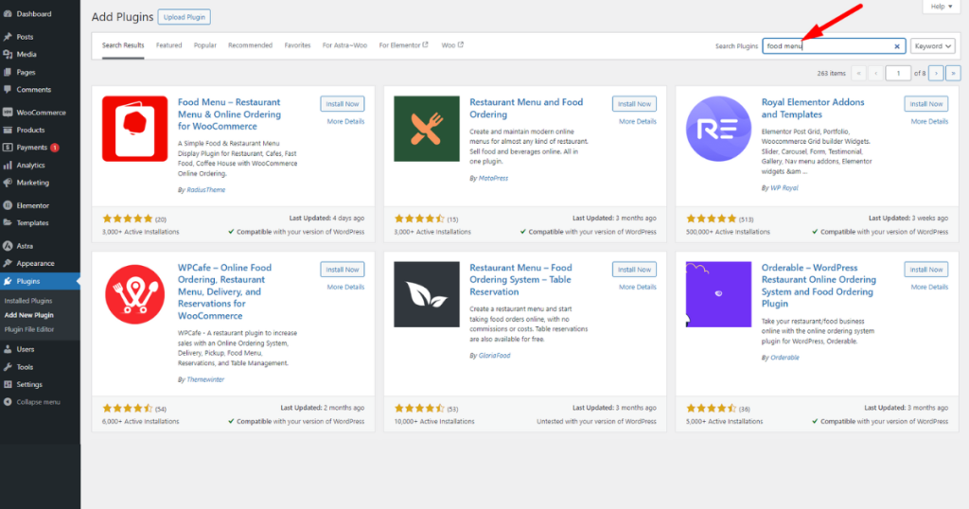969x509 pixels.
Task: Open the Woo external tab
Action: [x=452, y=45]
